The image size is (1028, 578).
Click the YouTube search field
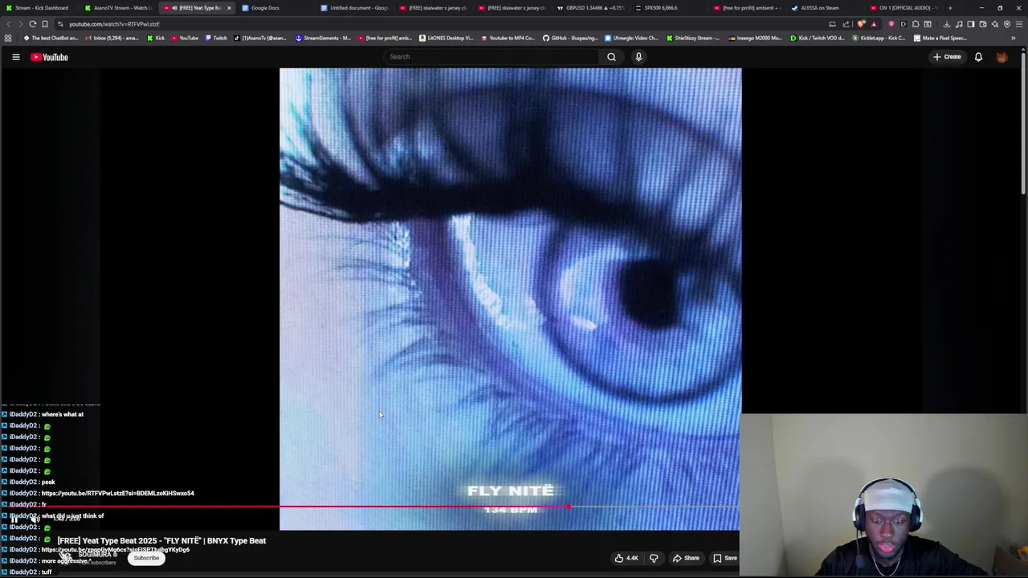(x=492, y=57)
